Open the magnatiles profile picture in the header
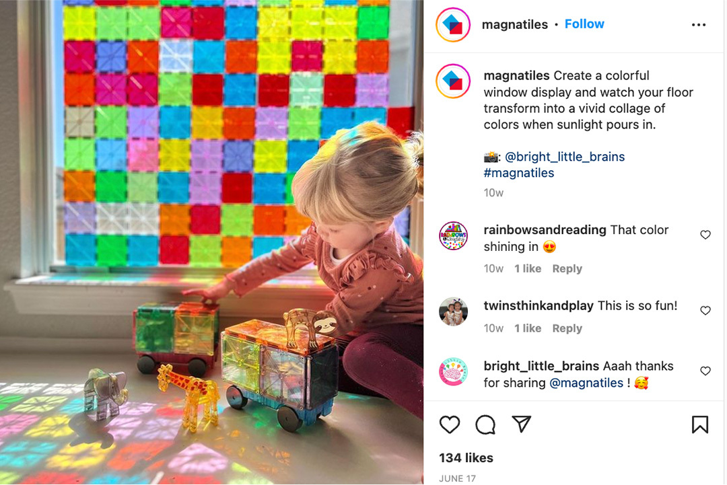This screenshot has height=485, width=727. pyautogui.click(x=453, y=24)
